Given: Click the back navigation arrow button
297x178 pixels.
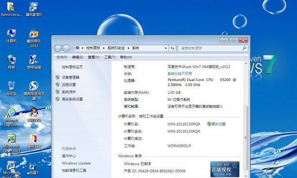Looking at the screenshot, I should click(x=58, y=48).
